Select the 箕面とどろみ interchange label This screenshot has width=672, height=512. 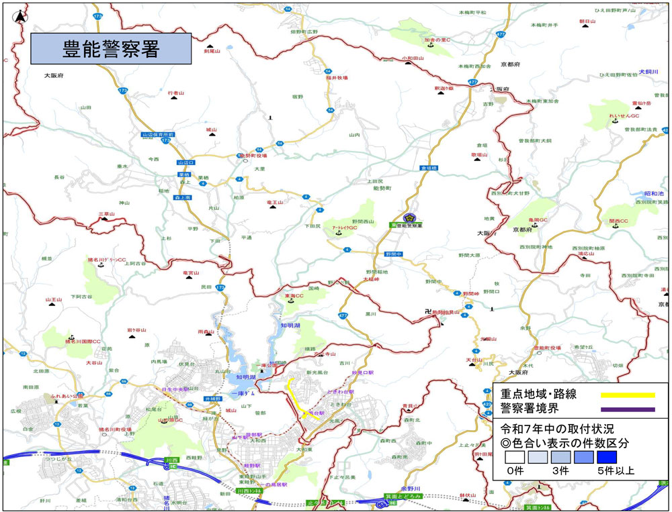[x=403, y=496]
